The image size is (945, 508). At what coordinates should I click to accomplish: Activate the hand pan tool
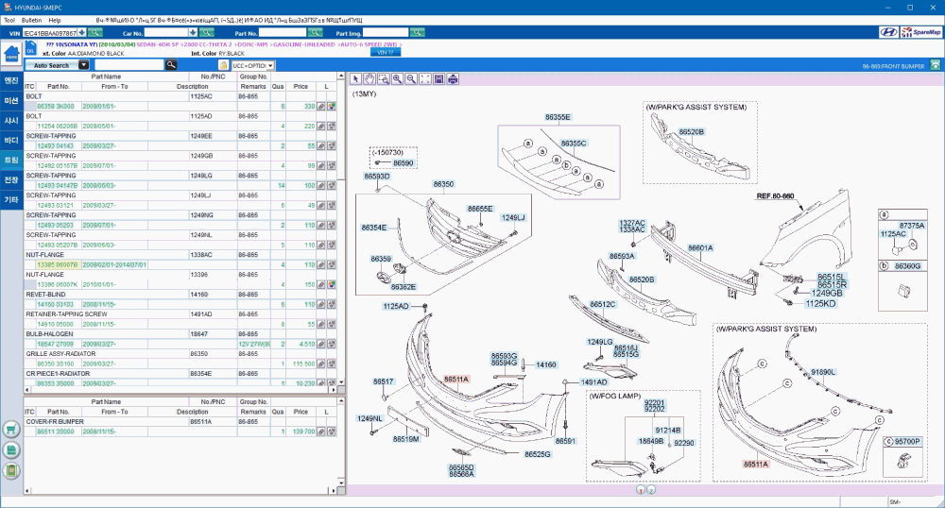click(x=369, y=79)
